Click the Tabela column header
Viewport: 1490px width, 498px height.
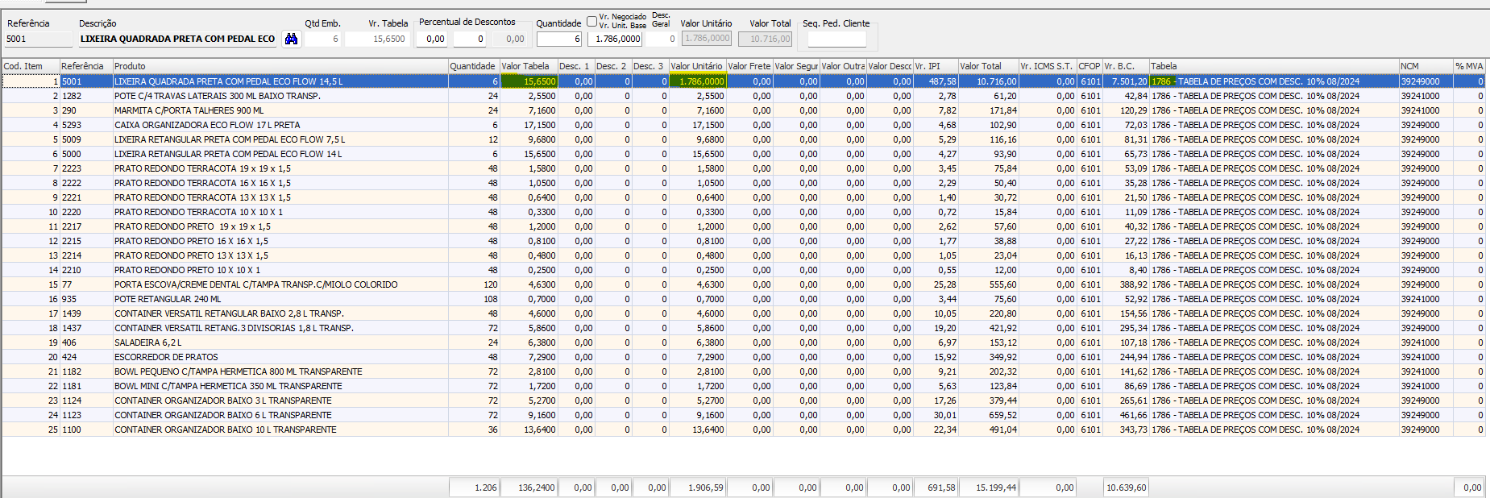(1273, 66)
